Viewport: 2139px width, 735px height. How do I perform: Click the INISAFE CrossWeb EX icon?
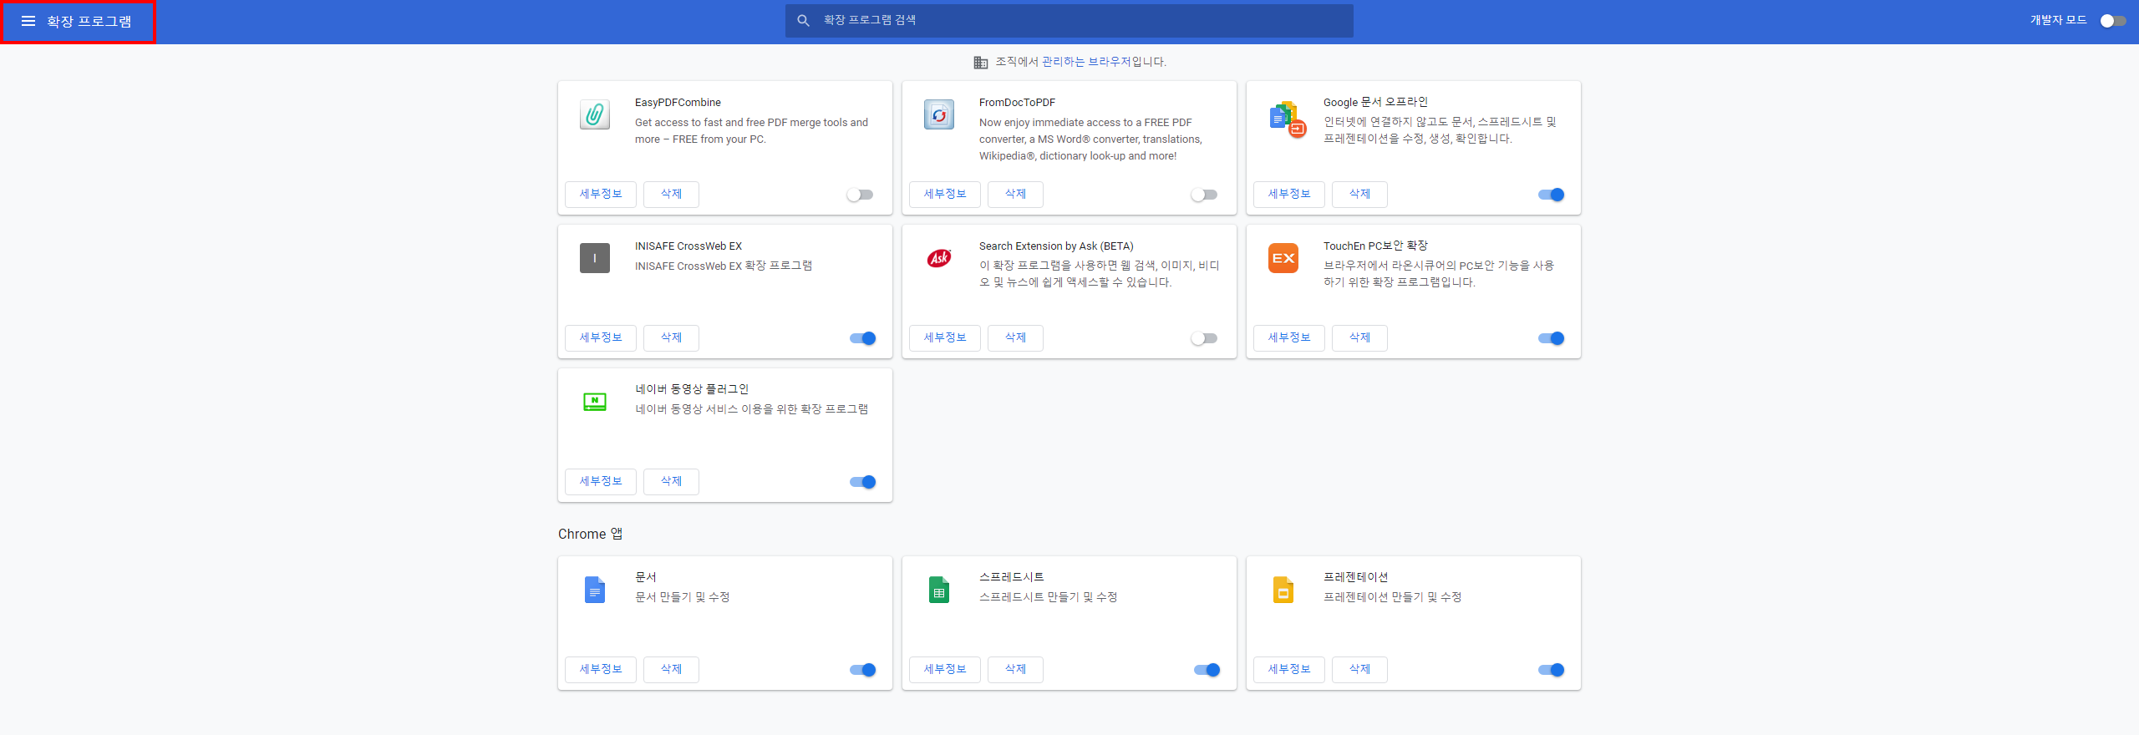click(595, 258)
